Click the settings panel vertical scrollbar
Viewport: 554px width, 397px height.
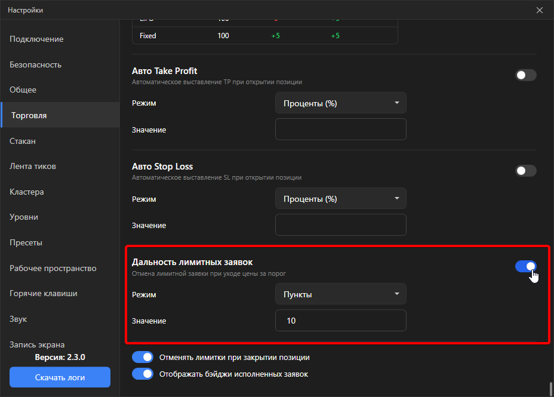[550, 389]
